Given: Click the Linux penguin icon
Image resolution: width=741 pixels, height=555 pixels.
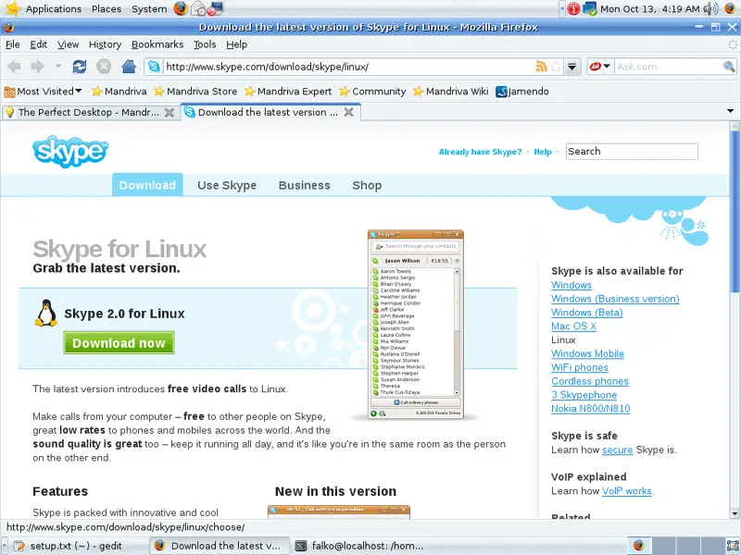Looking at the screenshot, I should [45, 314].
